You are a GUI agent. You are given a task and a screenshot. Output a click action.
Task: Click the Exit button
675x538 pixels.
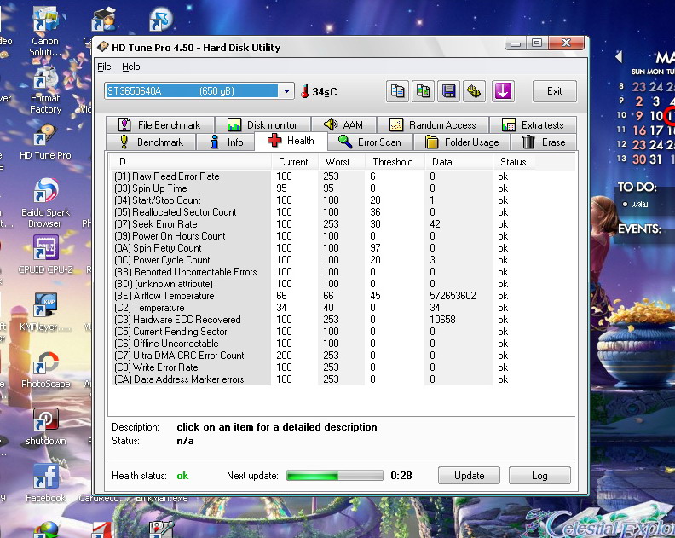click(x=555, y=91)
